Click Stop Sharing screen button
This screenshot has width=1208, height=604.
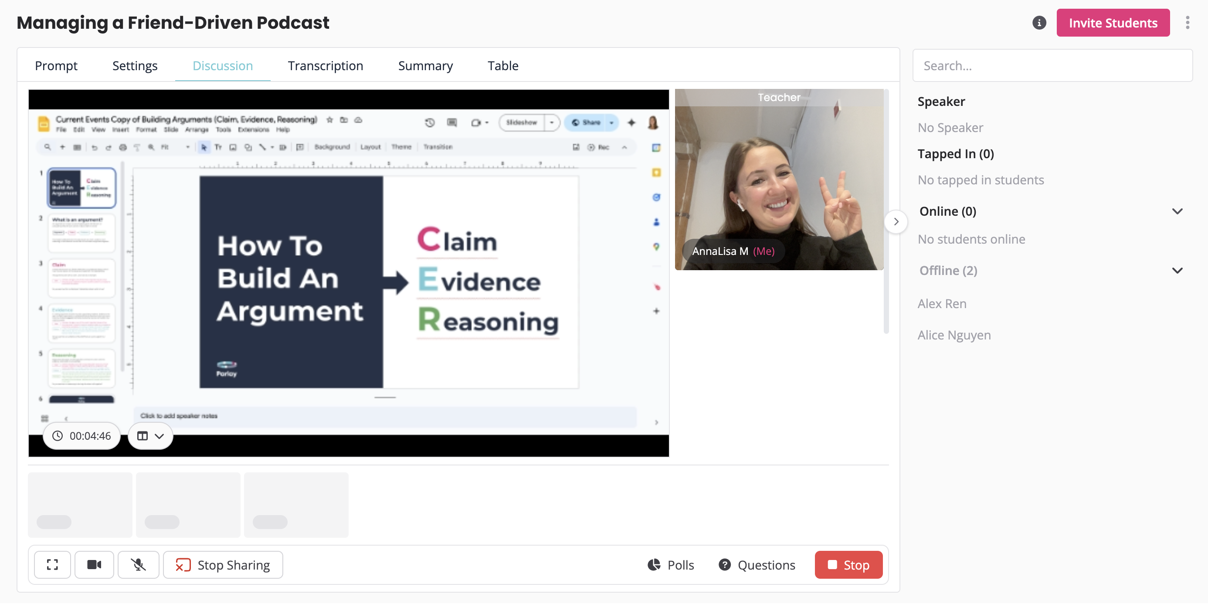(x=223, y=565)
